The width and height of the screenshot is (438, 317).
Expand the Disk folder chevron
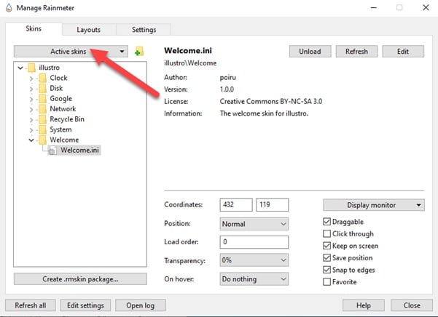click(31, 89)
